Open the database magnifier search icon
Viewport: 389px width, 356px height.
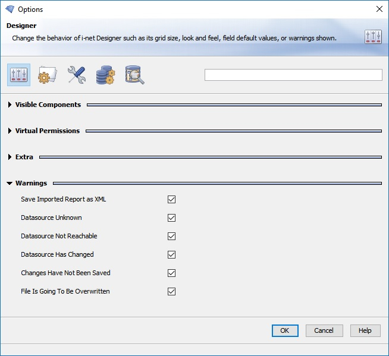click(134, 75)
